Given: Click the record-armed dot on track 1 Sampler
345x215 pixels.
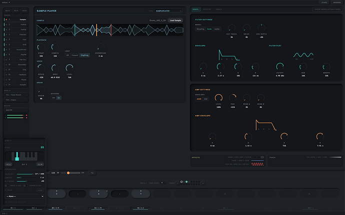Looking at the screenshot, I should coord(6,19).
